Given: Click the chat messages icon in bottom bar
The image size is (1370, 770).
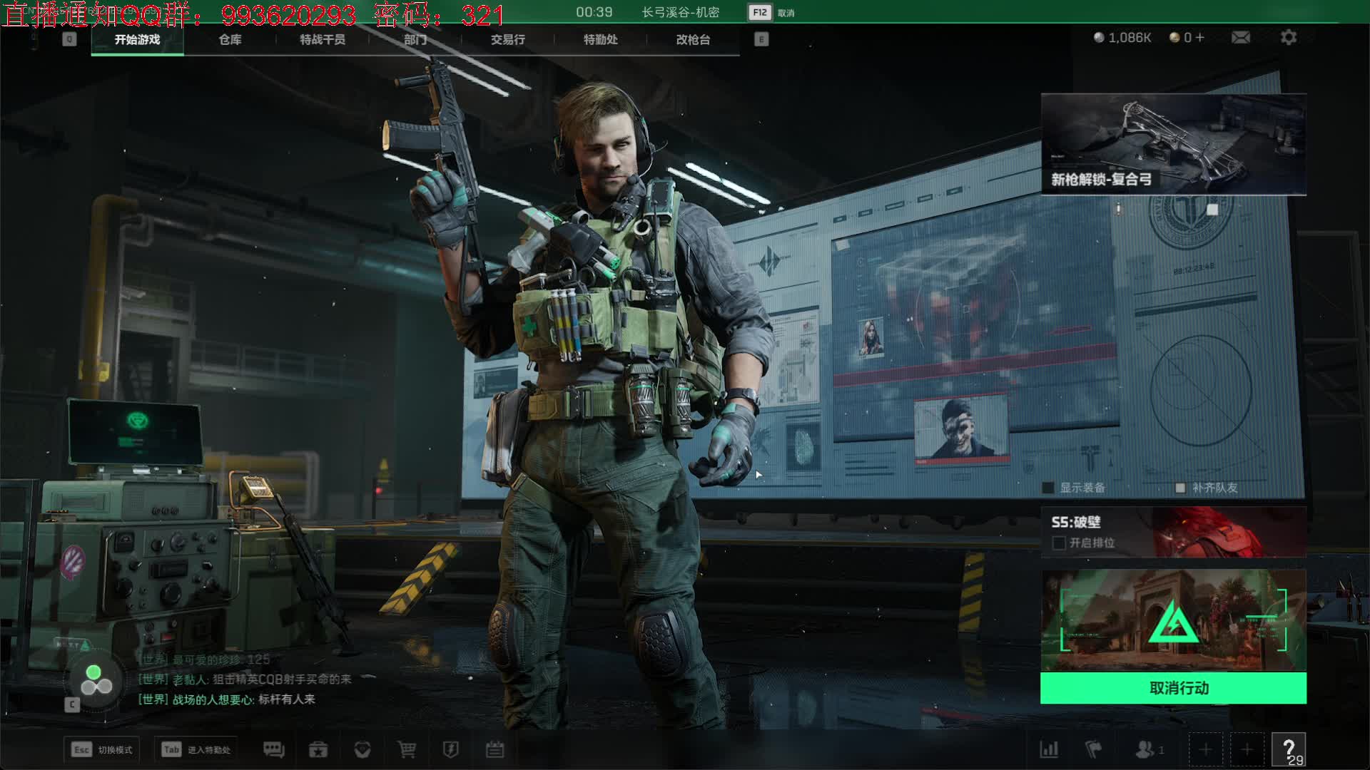Looking at the screenshot, I should [274, 749].
